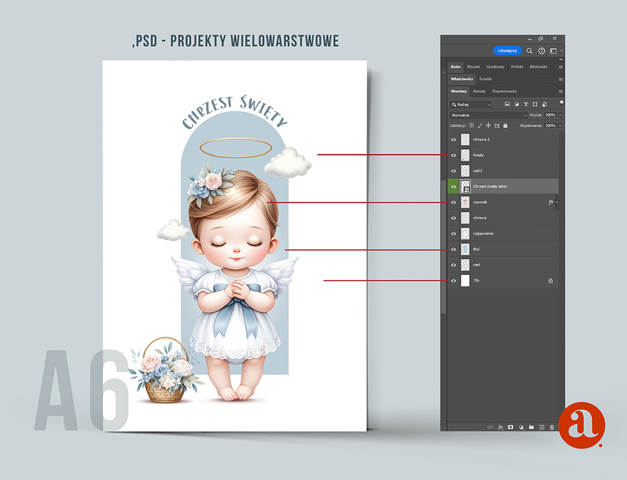This screenshot has width=627, height=480.
Task: Switch to the Gradienty tab
Action: (496, 67)
